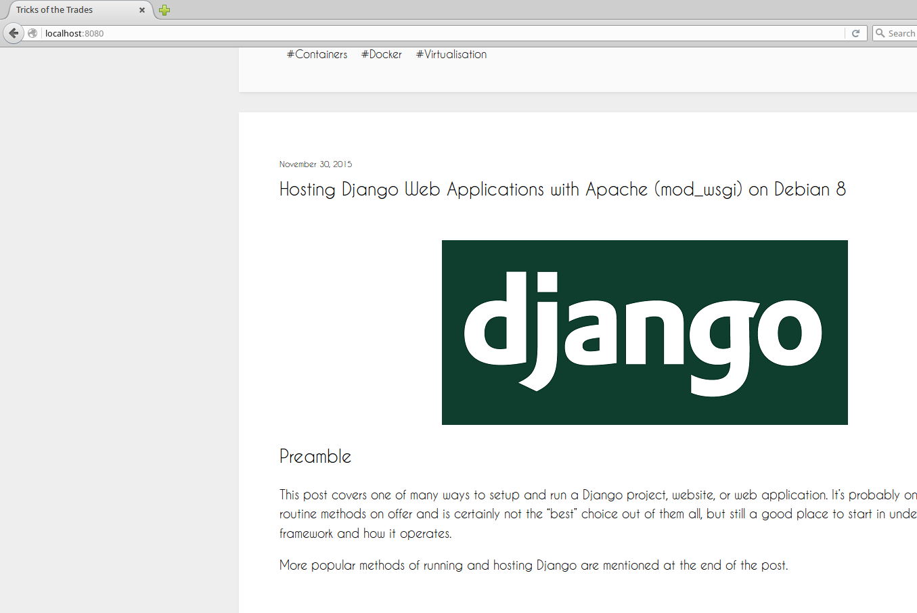Viewport: 917px width, 613px height.
Task: Click the green django logo image
Action: point(644,332)
